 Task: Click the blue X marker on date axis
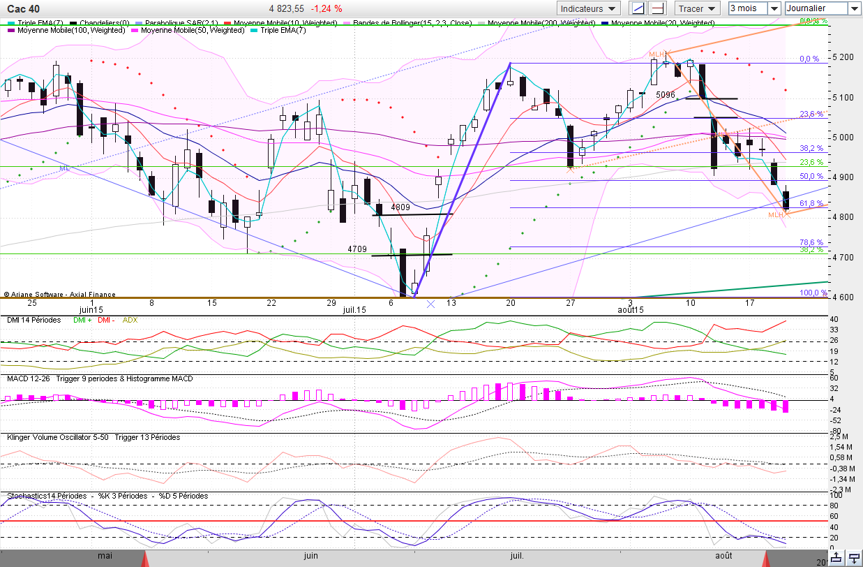(430, 304)
